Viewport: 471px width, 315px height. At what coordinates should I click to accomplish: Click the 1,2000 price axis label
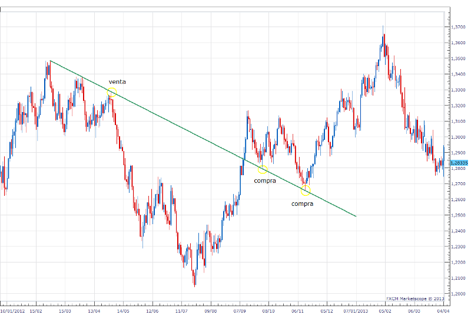459,293
